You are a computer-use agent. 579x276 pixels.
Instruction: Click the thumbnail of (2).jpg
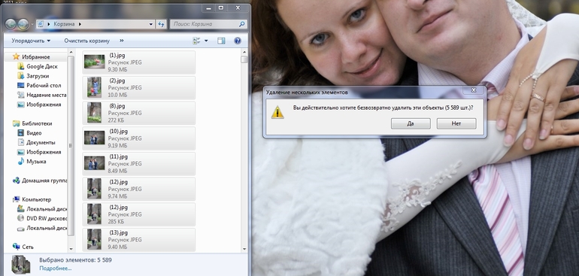(x=95, y=87)
